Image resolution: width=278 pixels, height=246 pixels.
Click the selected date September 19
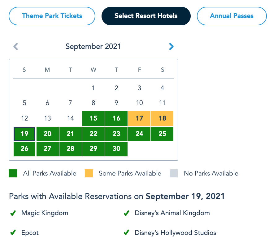tap(24, 134)
